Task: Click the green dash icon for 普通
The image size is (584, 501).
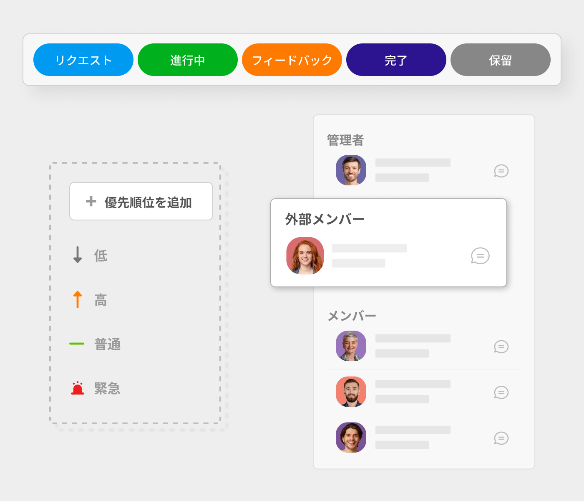Action: (x=77, y=344)
